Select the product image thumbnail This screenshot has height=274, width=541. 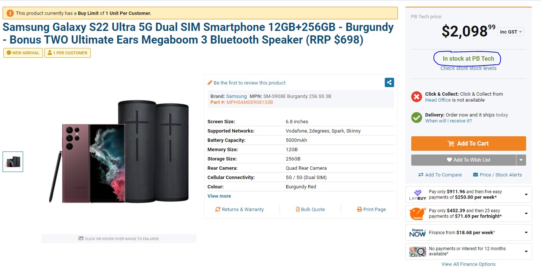point(13,162)
